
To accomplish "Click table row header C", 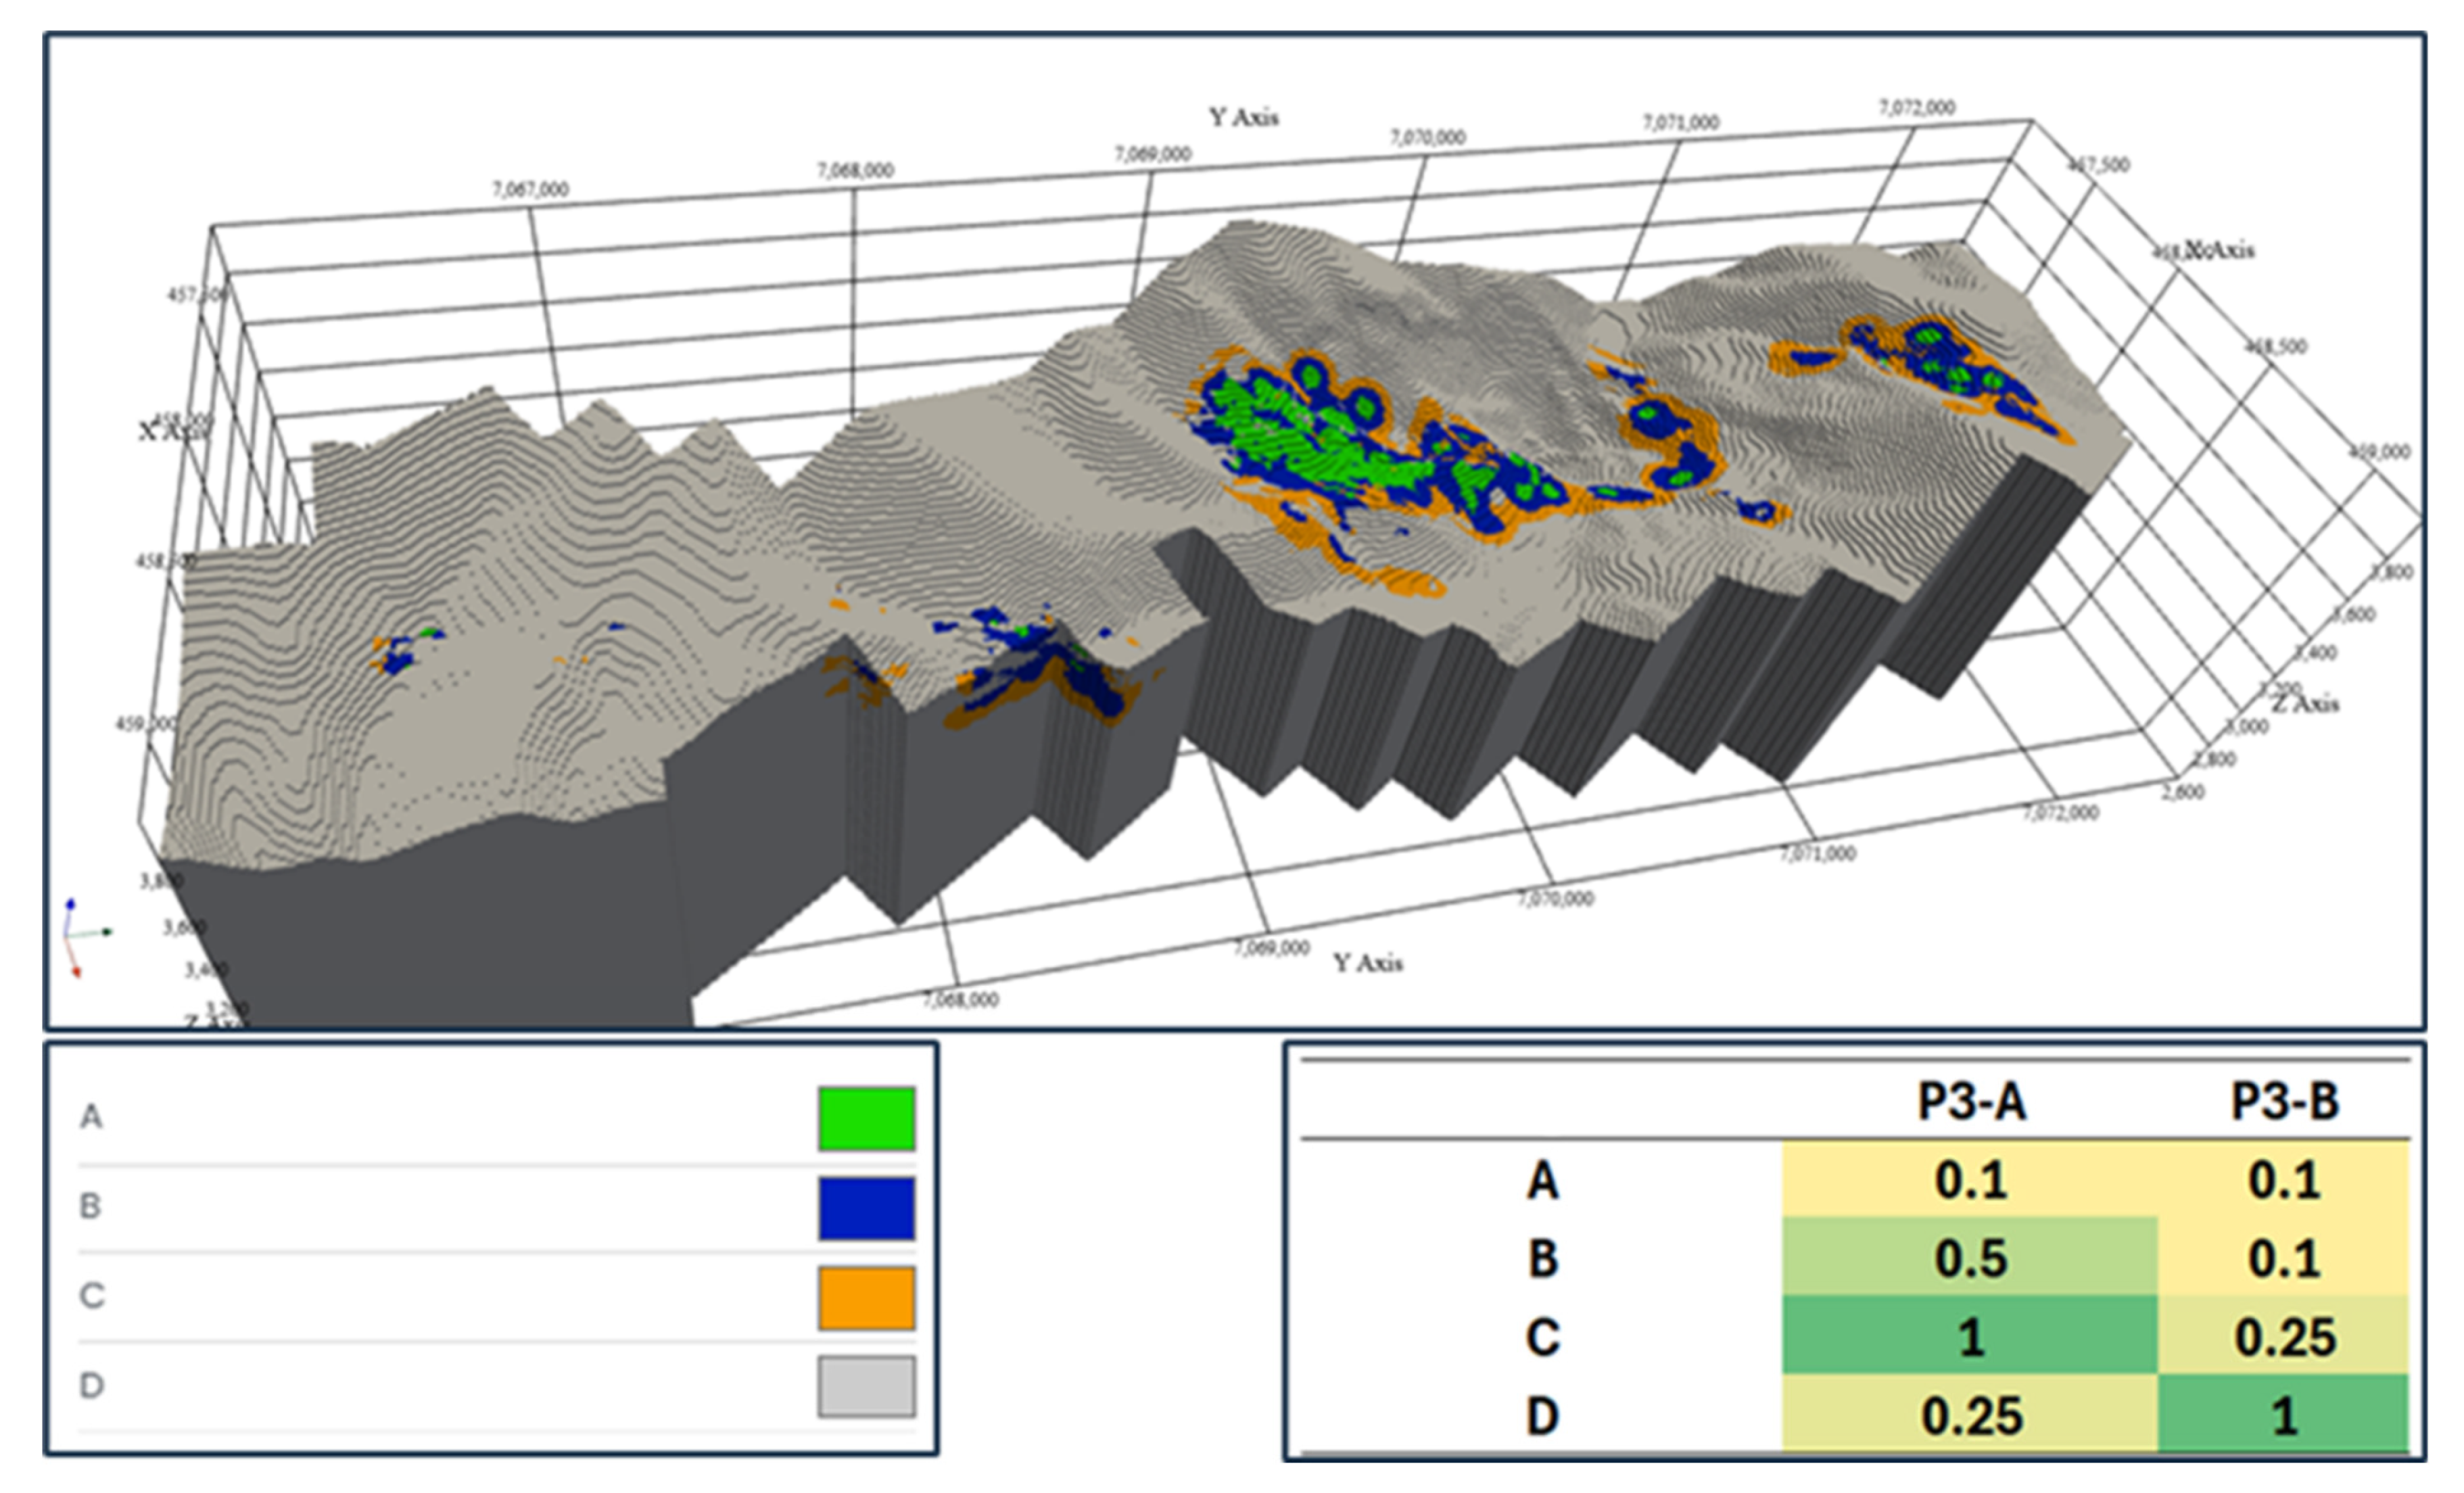I will click(x=1543, y=1337).
